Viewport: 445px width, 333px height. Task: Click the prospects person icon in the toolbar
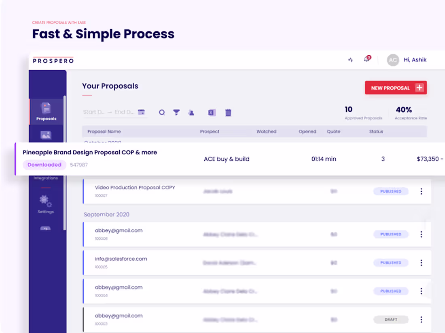pos(191,113)
